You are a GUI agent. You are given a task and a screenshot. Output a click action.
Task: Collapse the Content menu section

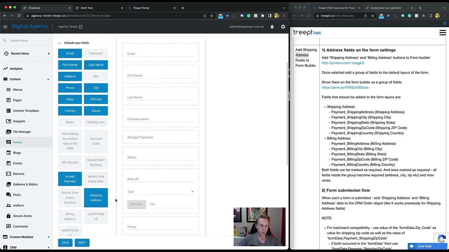tap(48, 79)
